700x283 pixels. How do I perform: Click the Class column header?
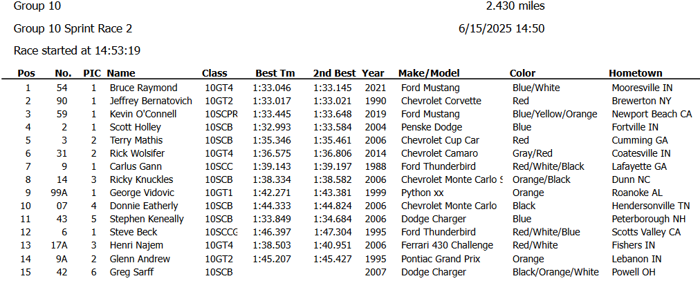click(214, 74)
